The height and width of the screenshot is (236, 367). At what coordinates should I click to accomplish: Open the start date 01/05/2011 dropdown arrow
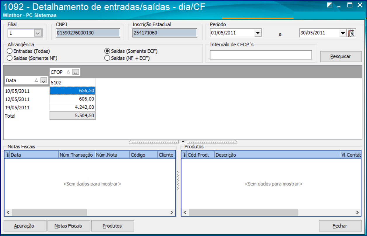click(258, 33)
